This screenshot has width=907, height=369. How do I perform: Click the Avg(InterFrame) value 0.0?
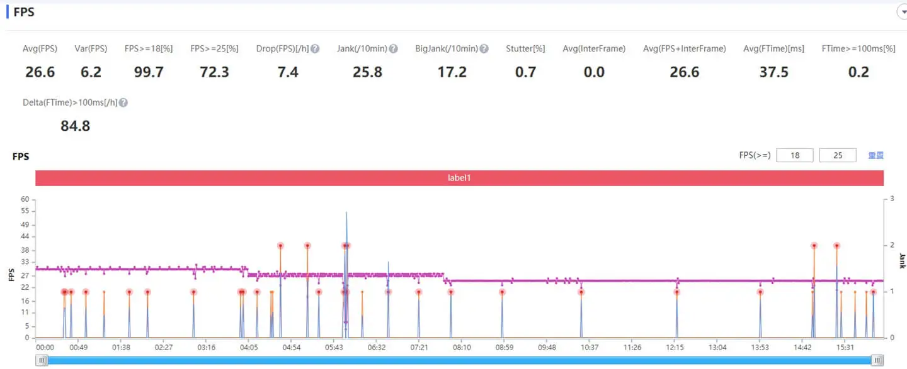pyautogui.click(x=594, y=72)
